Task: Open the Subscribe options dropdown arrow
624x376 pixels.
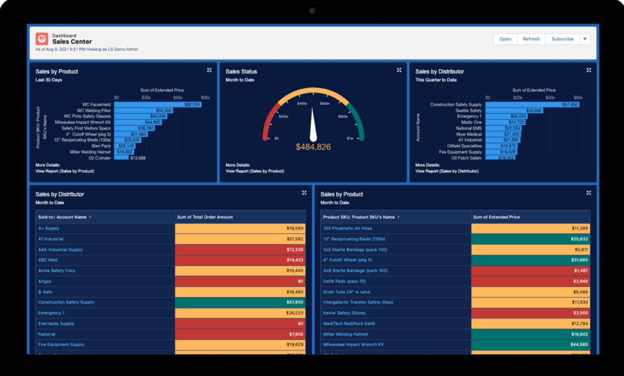Action: coord(584,39)
